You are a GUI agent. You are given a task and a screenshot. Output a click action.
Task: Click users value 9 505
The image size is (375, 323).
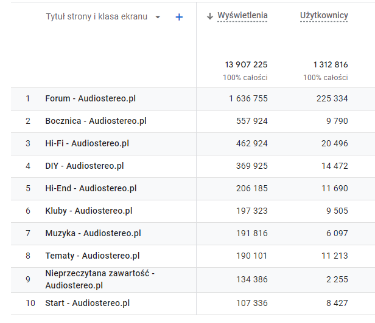[x=337, y=211]
